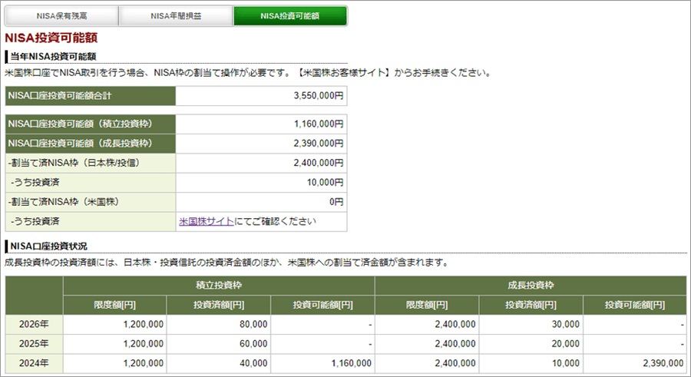Click the 割当て済NISA枠(日本株/投信) row label

click(91, 163)
